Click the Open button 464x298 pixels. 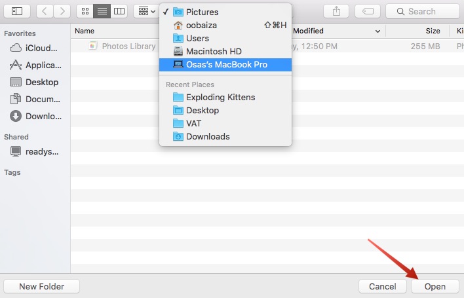click(435, 286)
